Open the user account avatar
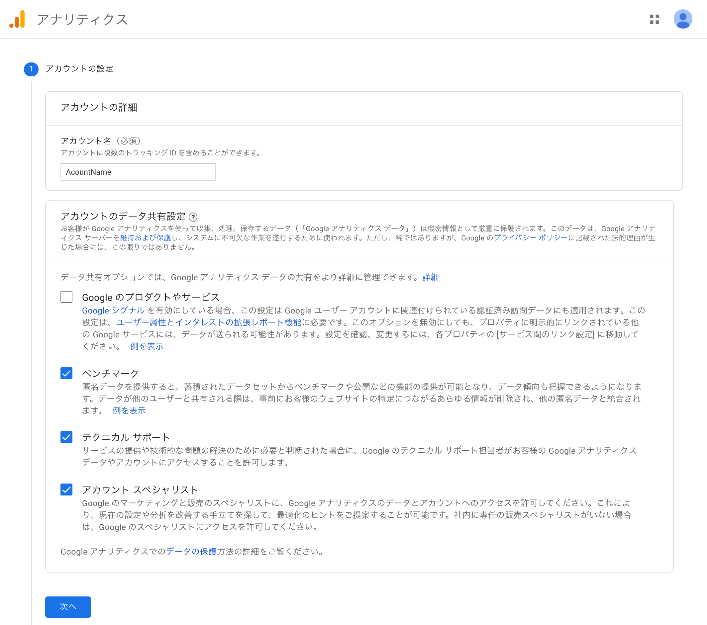707x625 pixels. (x=682, y=19)
